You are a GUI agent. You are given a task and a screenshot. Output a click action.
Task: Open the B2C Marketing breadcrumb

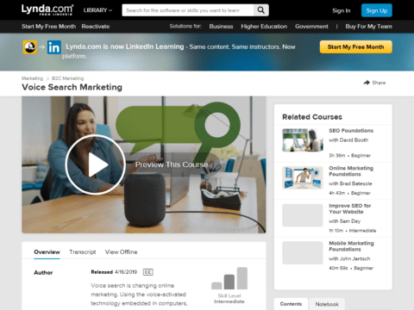(x=68, y=78)
